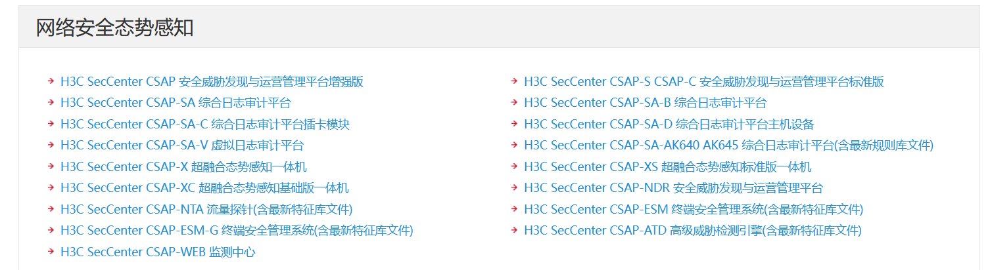Open CSAP-SA-D 综合日志审计平台主机设备
The width and height of the screenshot is (990, 270).
(669, 125)
